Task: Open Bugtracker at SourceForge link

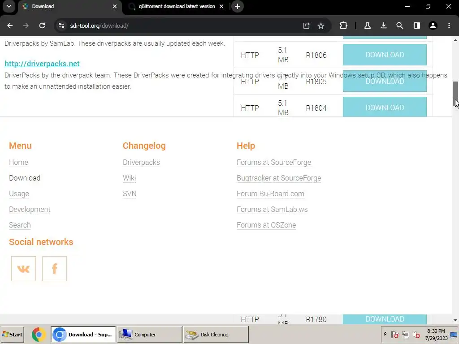Action: [x=279, y=178]
